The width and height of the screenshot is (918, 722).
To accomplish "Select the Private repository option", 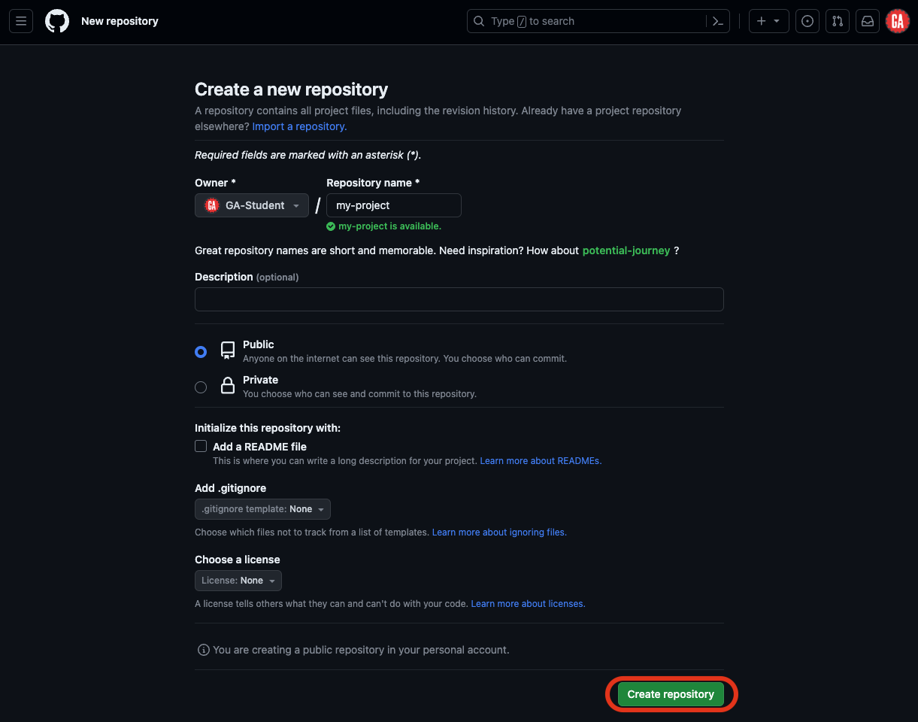I will 201,387.
